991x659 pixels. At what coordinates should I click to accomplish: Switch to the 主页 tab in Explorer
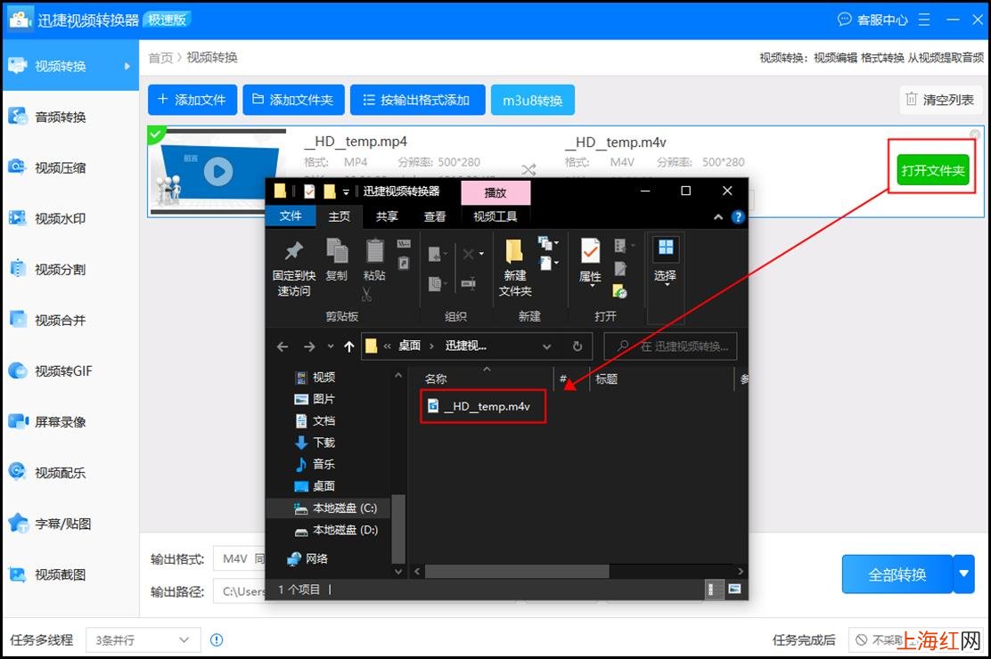click(x=339, y=216)
